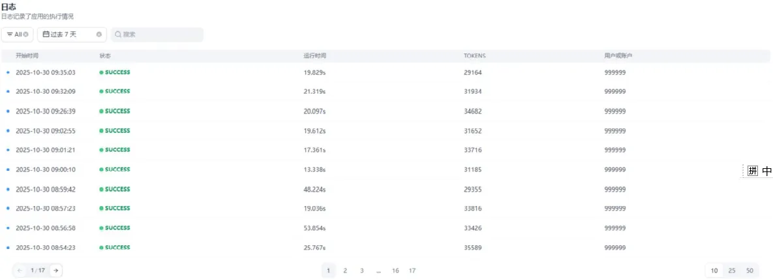Click the previous page arrow
Screen dimensions: 773x279
click(x=20, y=271)
